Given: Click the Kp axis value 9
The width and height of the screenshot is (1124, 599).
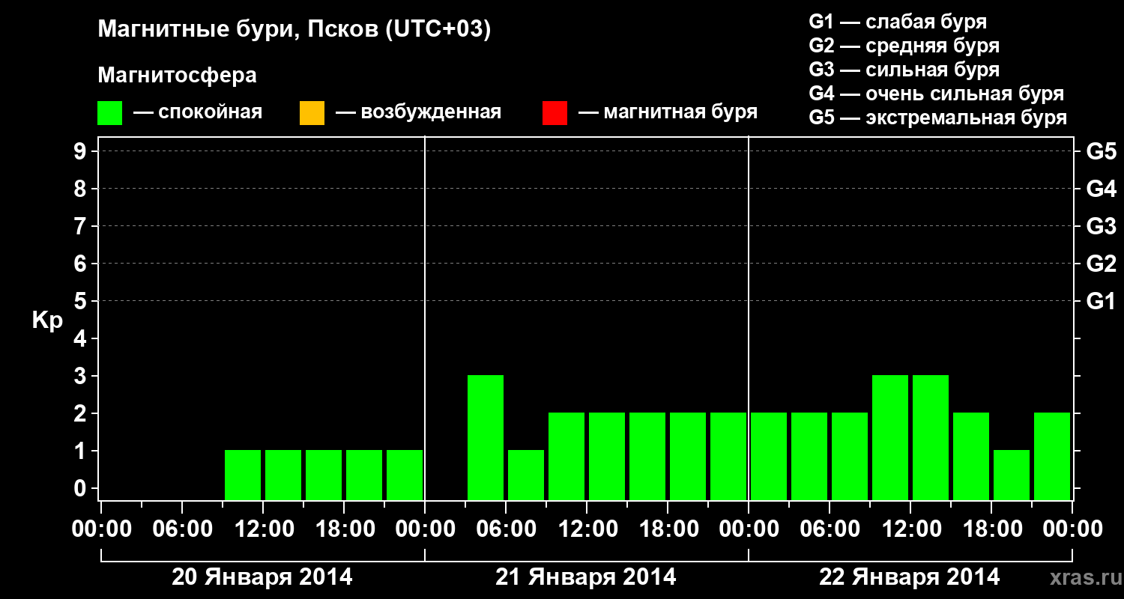Looking at the screenshot, I should pyautogui.click(x=81, y=151).
